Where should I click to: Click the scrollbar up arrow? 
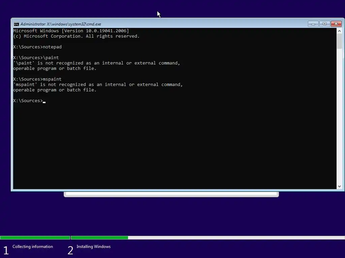point(339,31)
